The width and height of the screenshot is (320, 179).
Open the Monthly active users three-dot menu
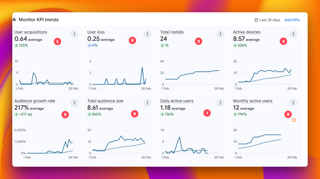pos(293,103)
